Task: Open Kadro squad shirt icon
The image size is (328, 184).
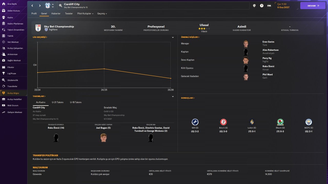Action: coord(4,17)
